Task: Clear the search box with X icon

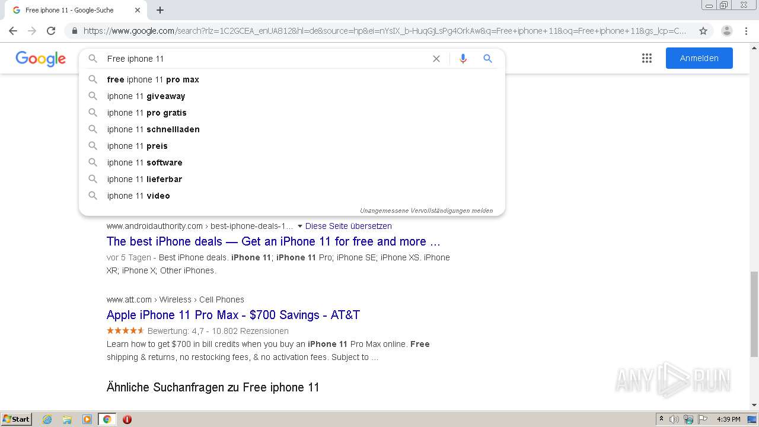Action: click(436, 59)
